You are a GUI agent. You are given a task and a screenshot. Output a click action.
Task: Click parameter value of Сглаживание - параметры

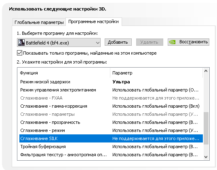pyautogui.click(x=155, y=114)
